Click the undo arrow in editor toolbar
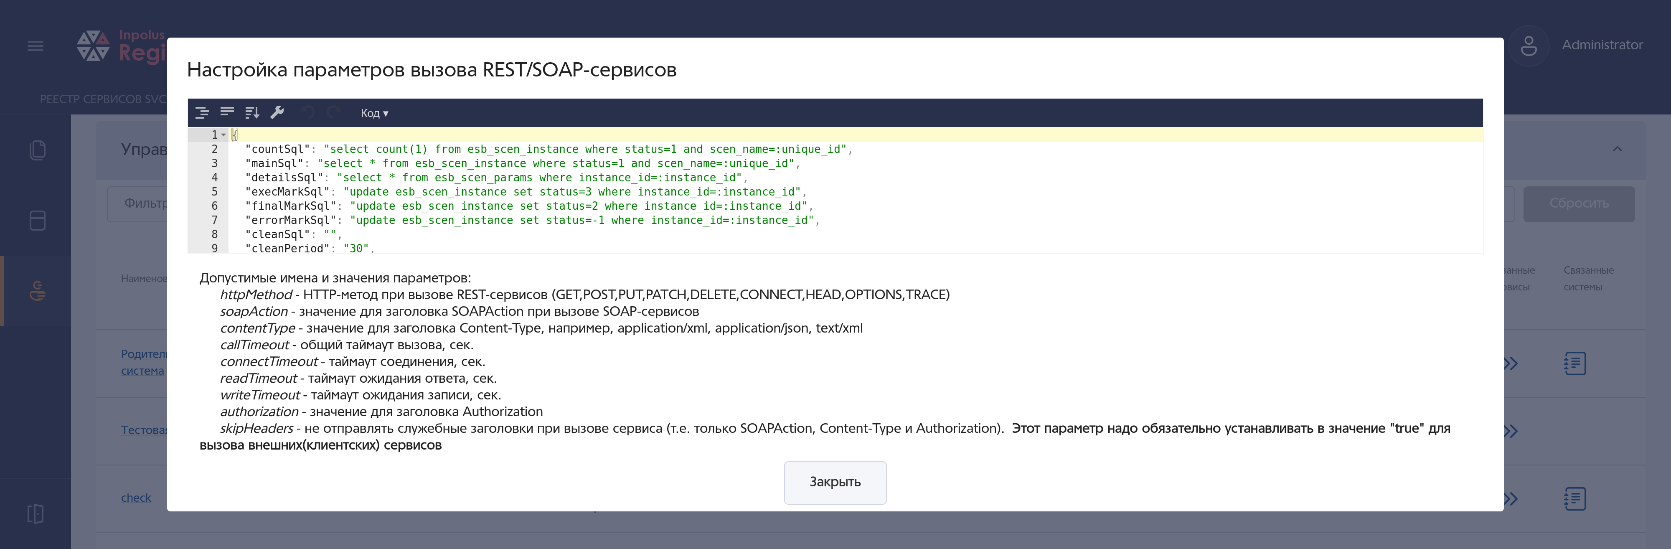The width and height of the screenshot is (1671, 549). [x=308, y=113]
